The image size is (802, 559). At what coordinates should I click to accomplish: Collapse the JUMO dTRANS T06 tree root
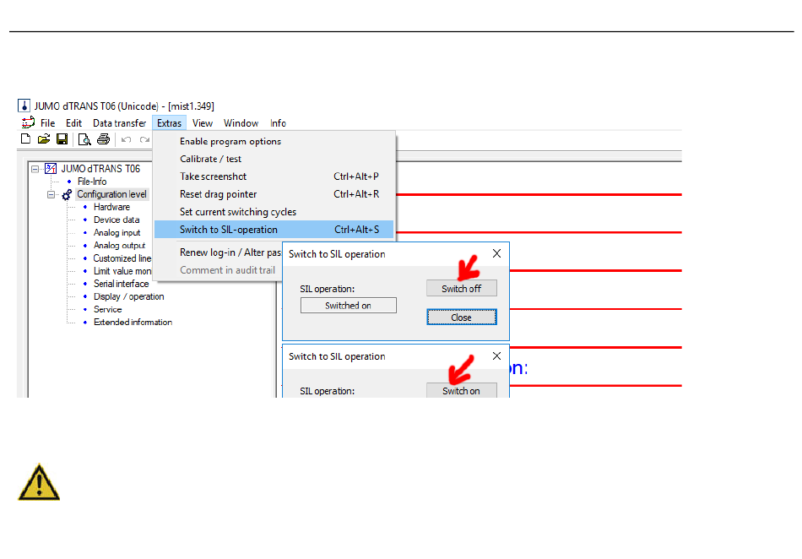[35, 169]
